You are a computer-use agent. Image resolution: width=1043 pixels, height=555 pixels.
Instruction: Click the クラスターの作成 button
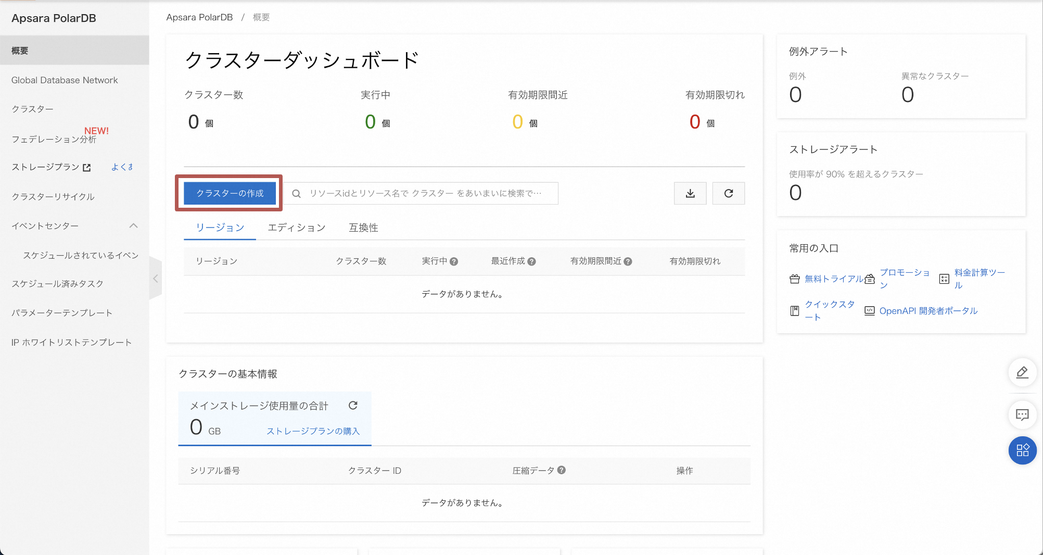[230, 193]
